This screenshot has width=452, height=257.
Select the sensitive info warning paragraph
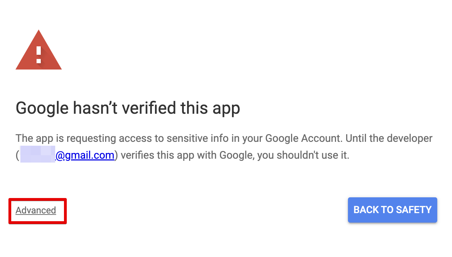224,146
